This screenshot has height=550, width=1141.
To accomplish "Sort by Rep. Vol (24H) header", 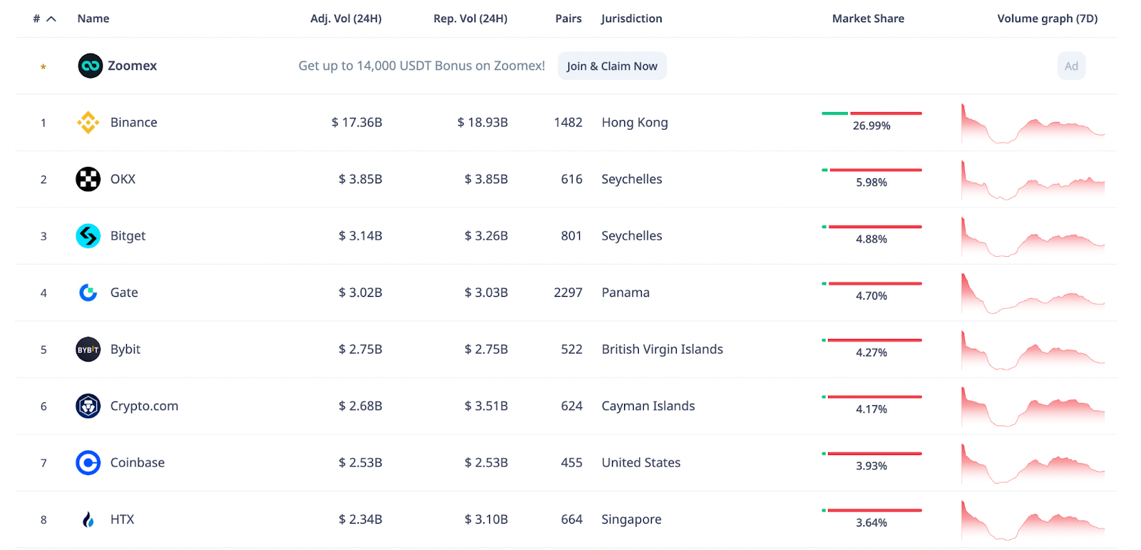I will click(471, 19).
